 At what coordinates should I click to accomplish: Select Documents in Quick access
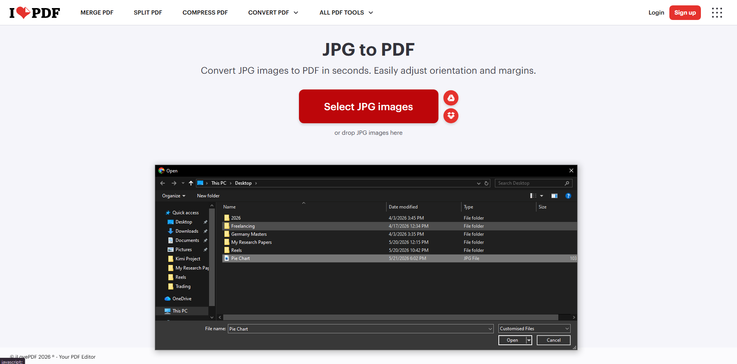pos(187,240)
